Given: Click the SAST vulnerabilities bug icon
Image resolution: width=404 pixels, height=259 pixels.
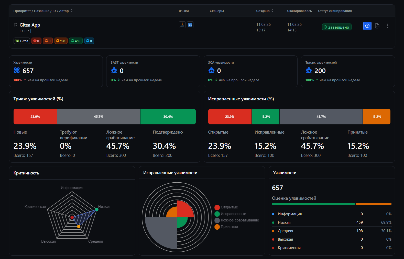Looking at the screenshot, I should click(x=114, y=70).
